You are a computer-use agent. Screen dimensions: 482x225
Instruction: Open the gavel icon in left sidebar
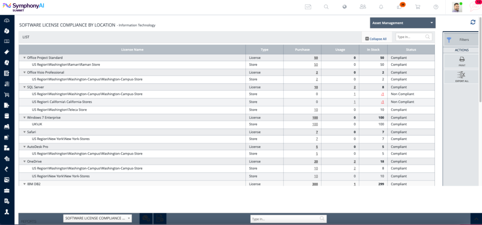coord(6,169)
